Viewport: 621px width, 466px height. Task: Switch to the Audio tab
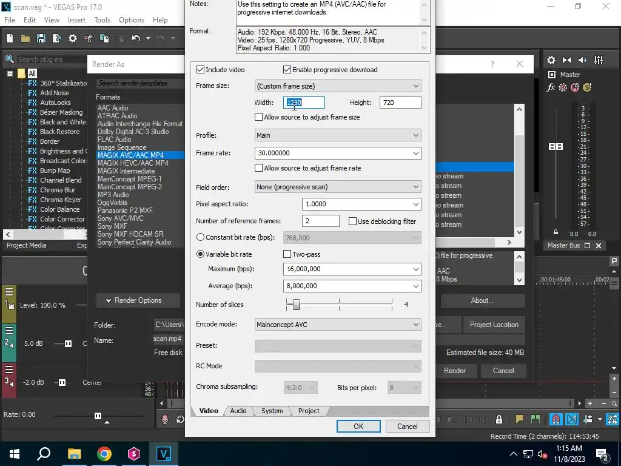(x=238, y=411)
